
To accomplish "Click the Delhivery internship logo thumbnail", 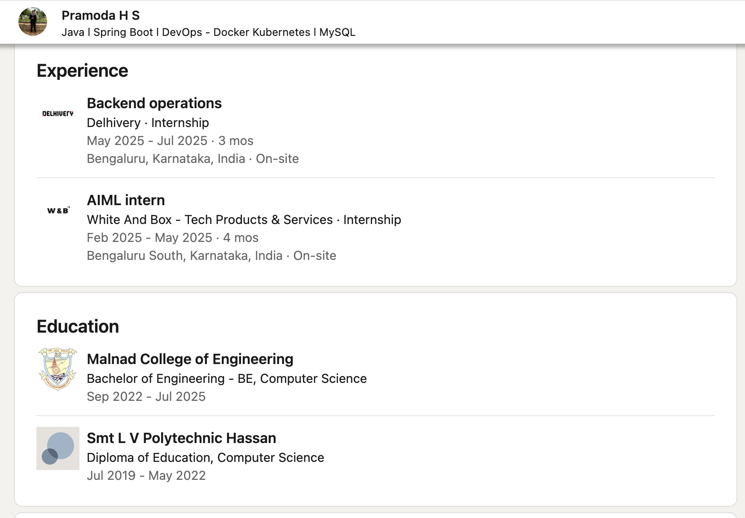I will [57, 114].
